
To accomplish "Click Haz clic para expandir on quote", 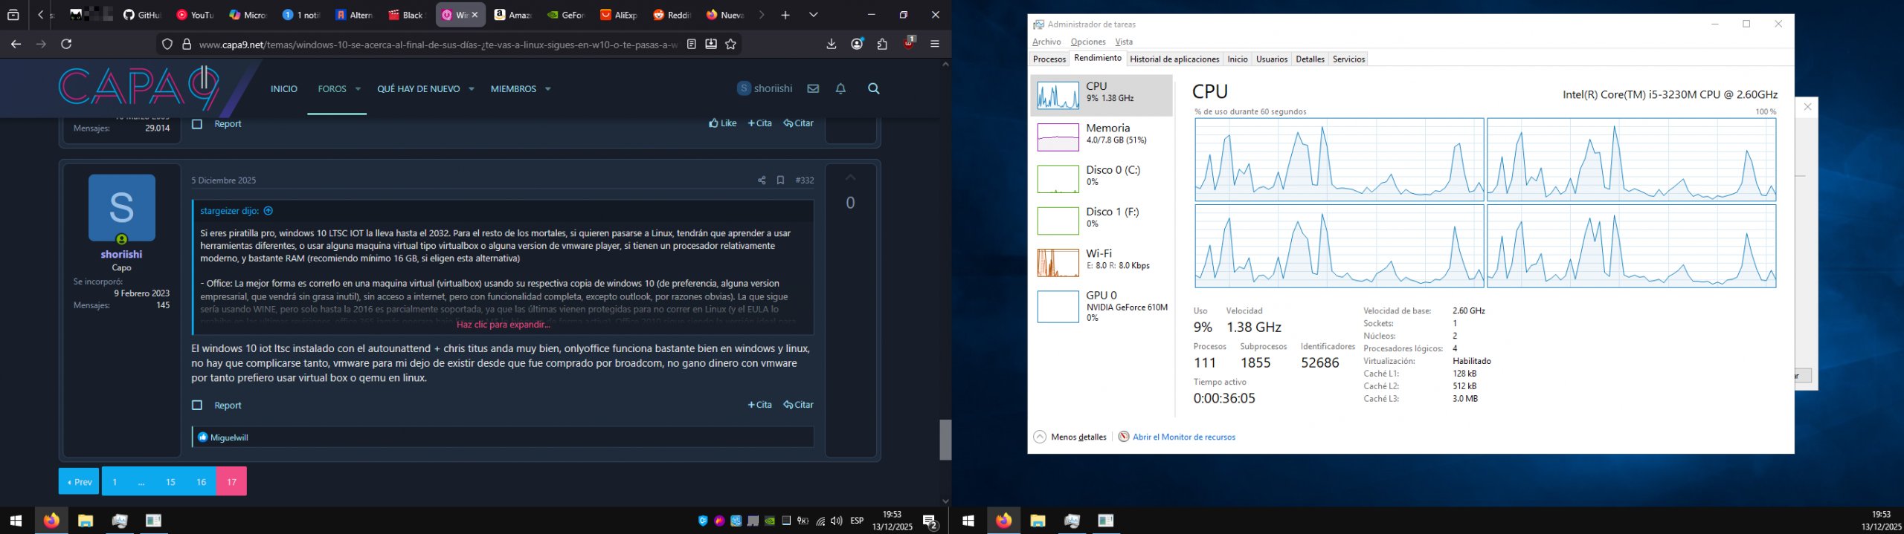I will click(x=503, y=325).
